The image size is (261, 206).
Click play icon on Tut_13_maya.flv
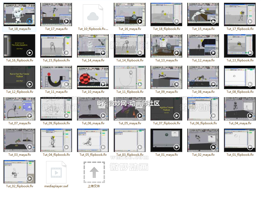177,53
